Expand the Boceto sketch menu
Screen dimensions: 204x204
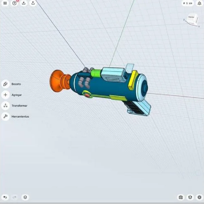tap(5, 84)
